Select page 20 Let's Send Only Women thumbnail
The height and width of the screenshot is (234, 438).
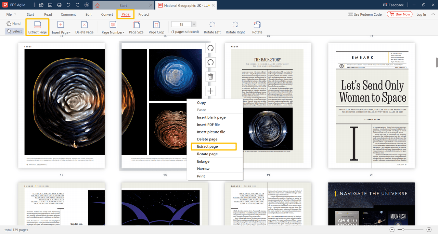coord(371,106)
